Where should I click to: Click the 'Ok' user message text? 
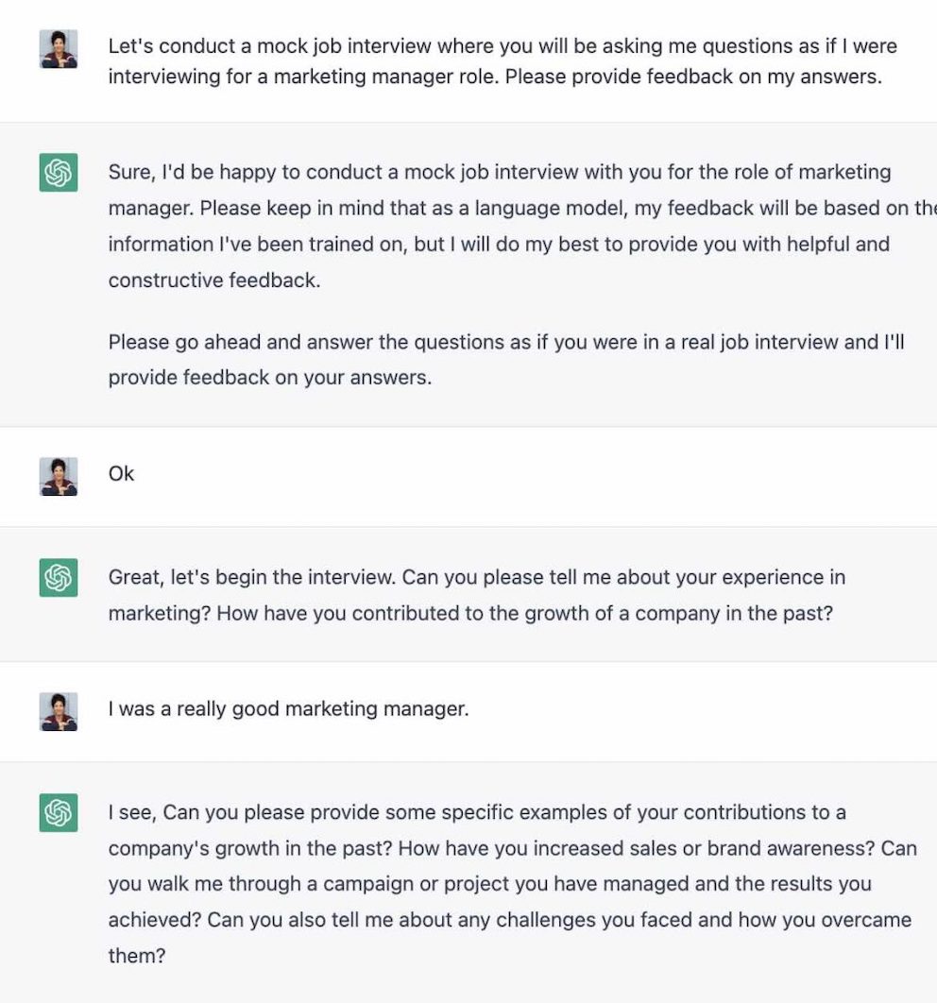coord(122,474)
